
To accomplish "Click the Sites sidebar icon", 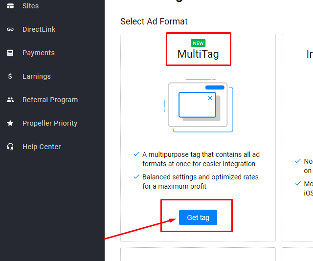I will 10,6.
